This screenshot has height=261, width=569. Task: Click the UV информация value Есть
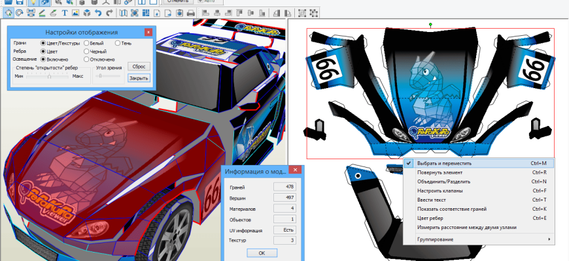(x=284, y=230)
